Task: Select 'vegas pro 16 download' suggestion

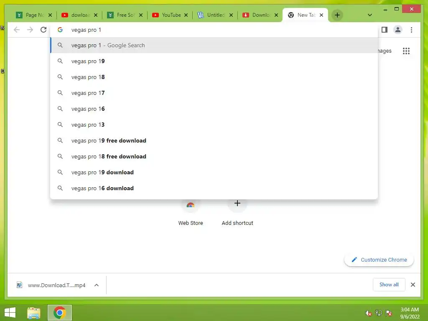Action: point(214,188)
